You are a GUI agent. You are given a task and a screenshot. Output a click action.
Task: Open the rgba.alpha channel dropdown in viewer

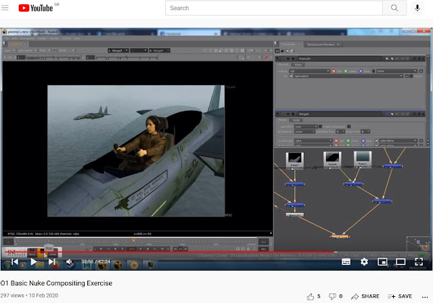pyautogui.click(x=27, y=51)
